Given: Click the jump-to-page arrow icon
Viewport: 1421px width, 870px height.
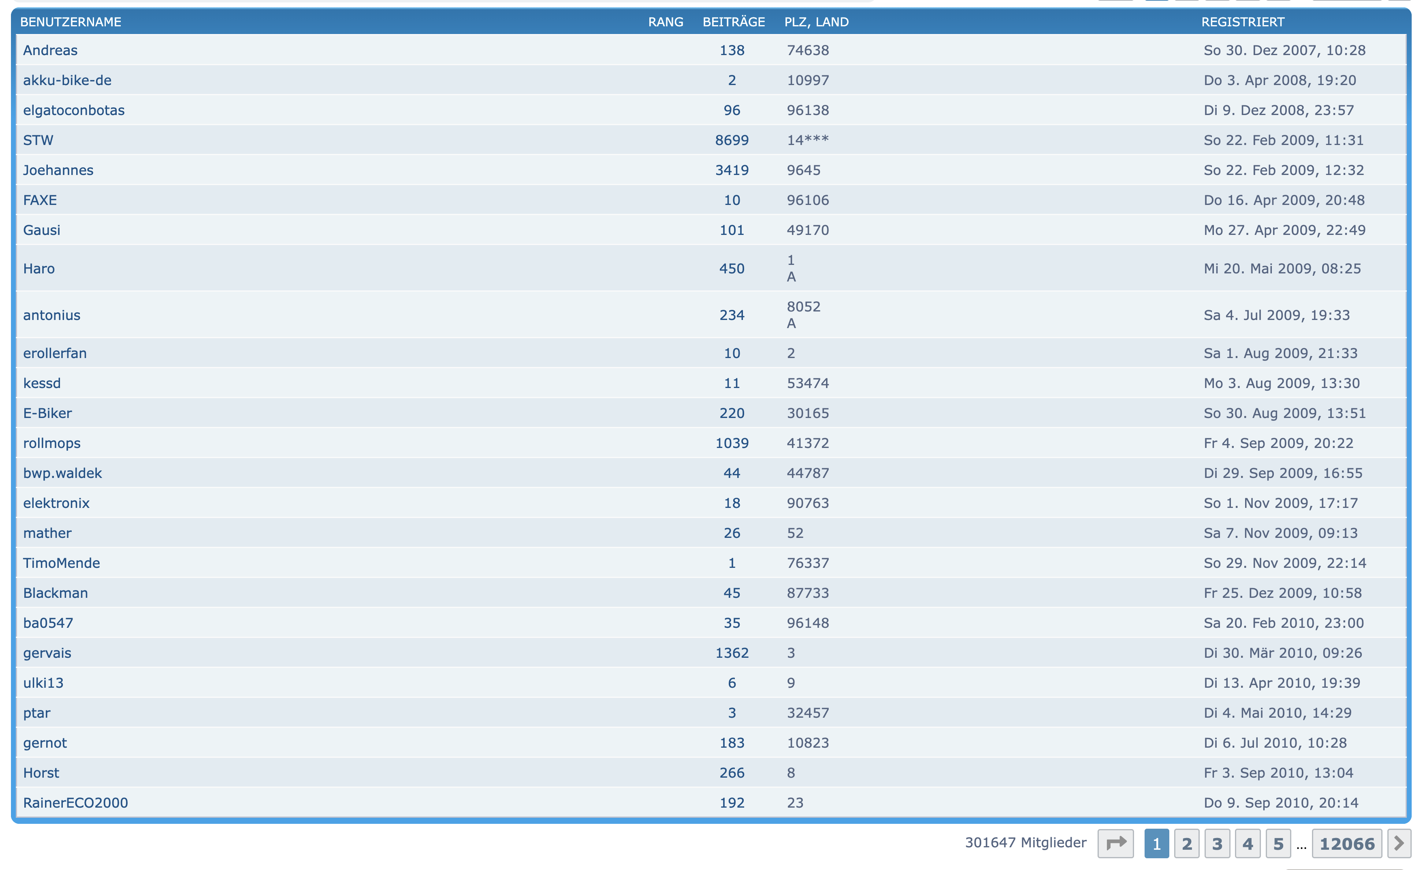Looking at the screenshot, I should coord(1115,844).
